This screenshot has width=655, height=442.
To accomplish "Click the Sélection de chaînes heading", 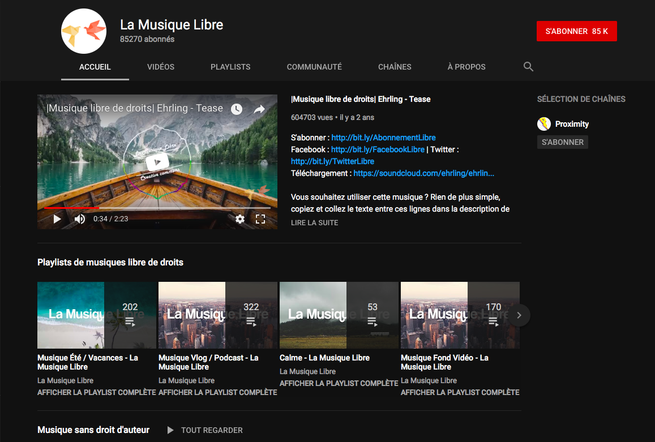I will click(x=581, y=99).
